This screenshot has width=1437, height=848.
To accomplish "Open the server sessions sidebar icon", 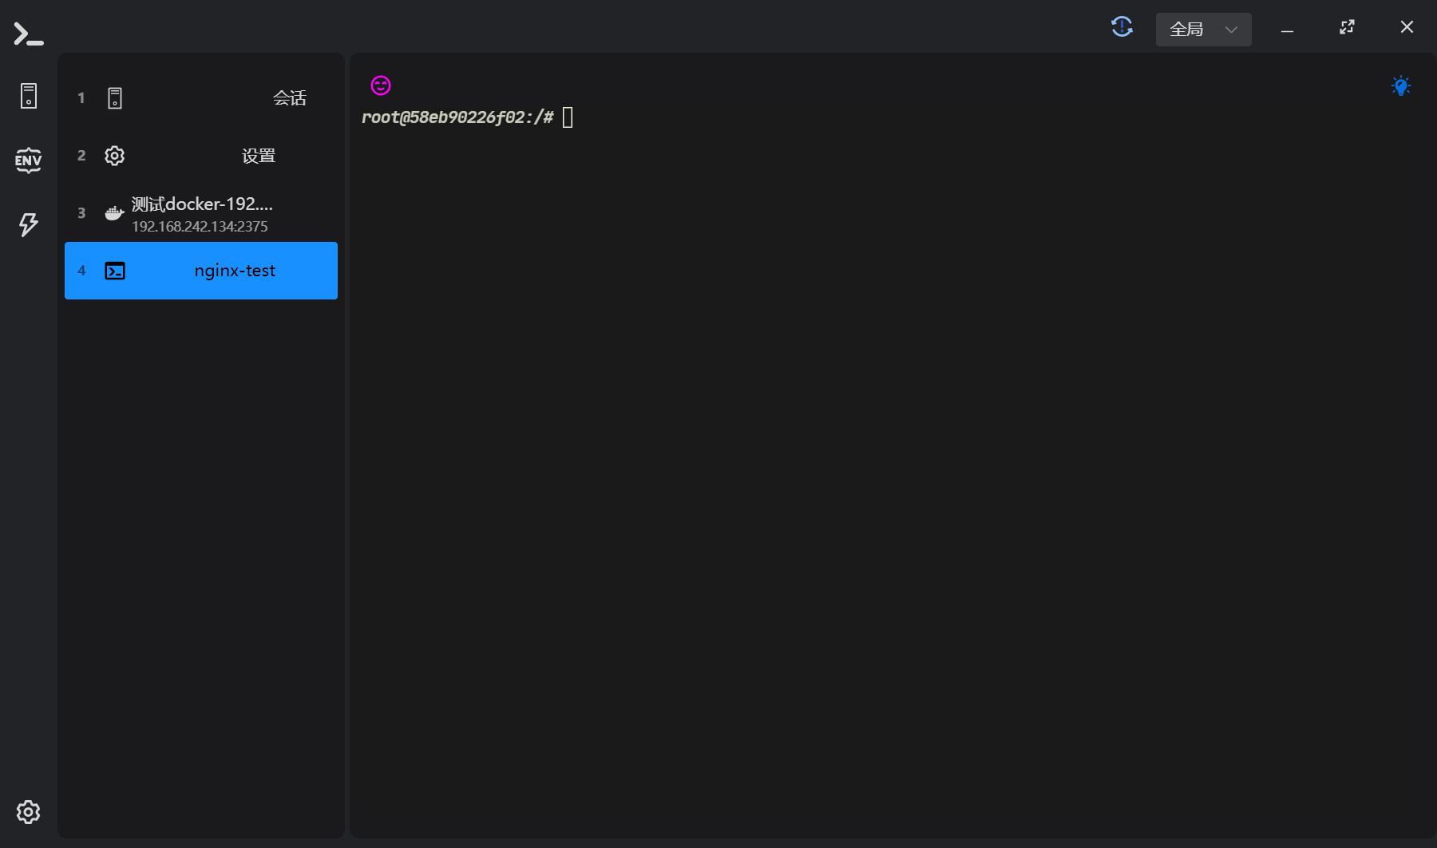I will point(29,96).
